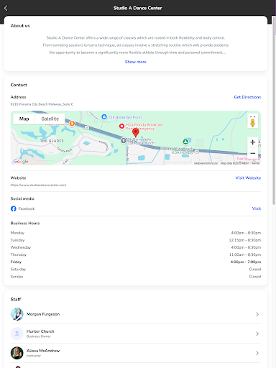Screen dimensions: 276x368
Task: Switch map to Satellite view
Action: 50,119
